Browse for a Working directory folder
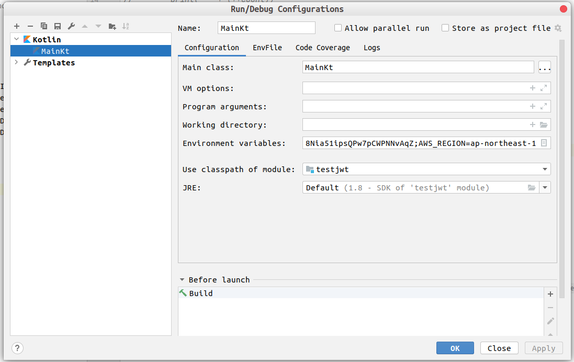Image resolution: width=574 pixels, height=362 pixels. 544,125
